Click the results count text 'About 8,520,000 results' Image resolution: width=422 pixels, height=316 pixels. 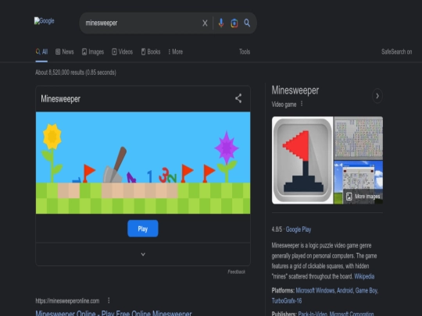[59, 73]
